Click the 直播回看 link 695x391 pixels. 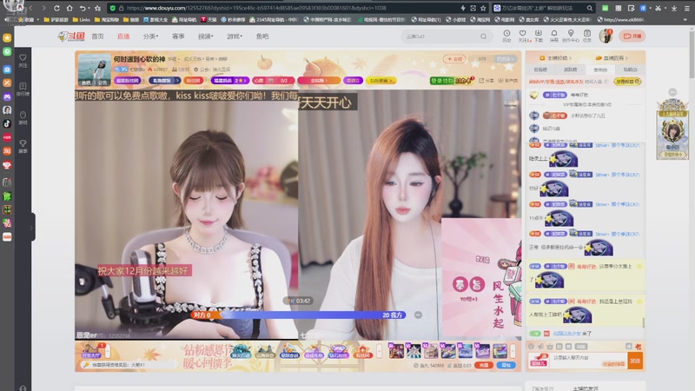tap(612, 57)
